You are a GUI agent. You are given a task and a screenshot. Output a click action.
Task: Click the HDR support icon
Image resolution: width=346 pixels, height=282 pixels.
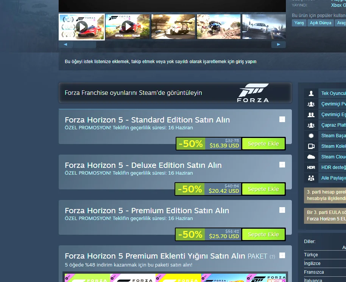(311, 167)
